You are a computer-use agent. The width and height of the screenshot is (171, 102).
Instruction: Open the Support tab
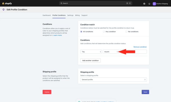coord(84,15)
